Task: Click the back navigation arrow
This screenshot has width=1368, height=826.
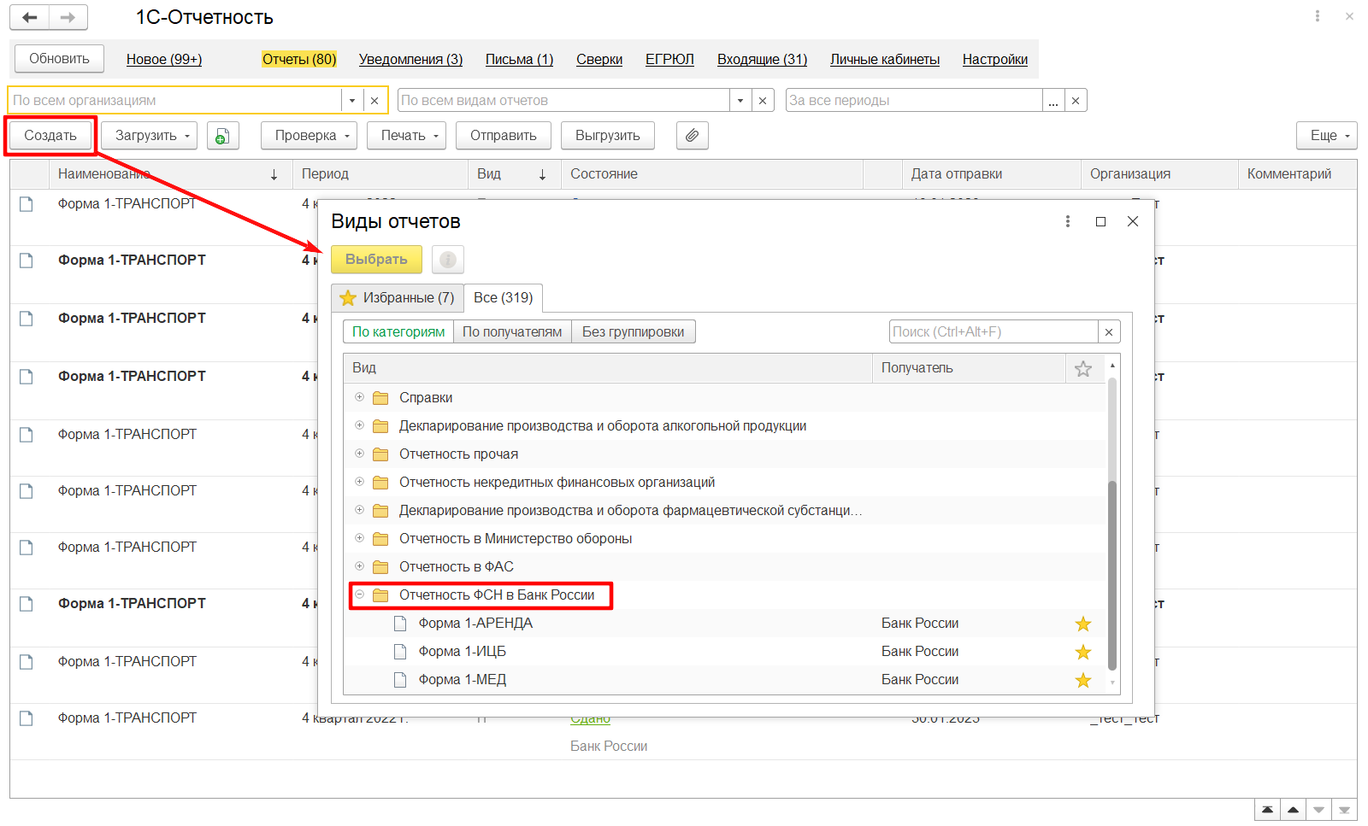Action: pos(30,17)
